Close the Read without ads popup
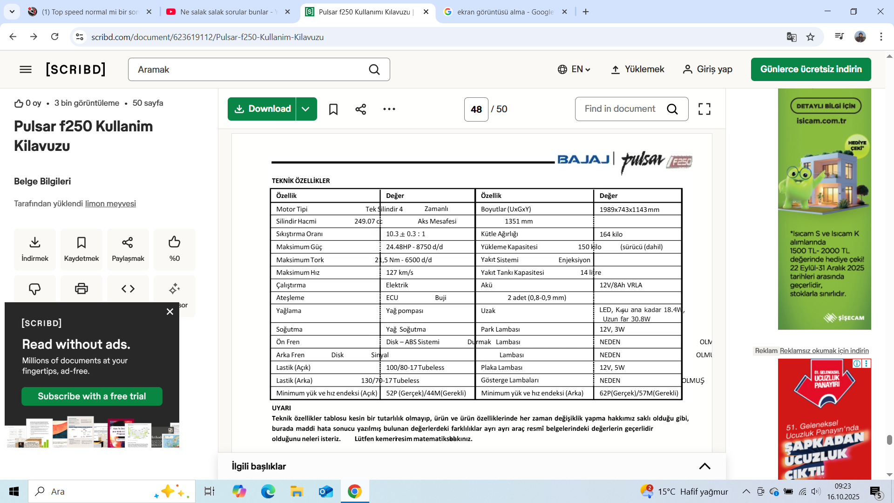The height and width of the screenshot is (503, 894). click(x=170, y=312)
